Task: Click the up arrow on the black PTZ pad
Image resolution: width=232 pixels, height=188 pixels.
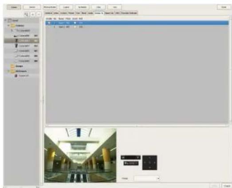Action: click(150, 158)
